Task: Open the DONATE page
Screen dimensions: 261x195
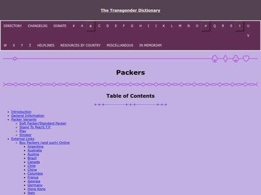Action: [60, 26]
